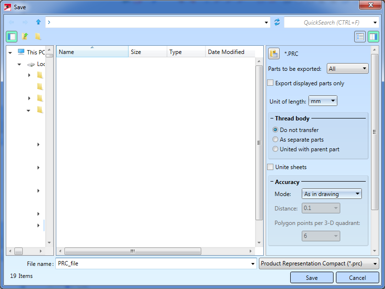The image size is (385, 289).
Task: Select Do not transfer thread option
Action: 275,130
